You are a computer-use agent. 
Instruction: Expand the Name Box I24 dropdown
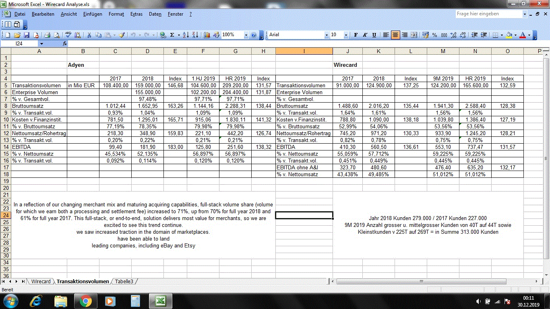click(x=41, y=43)
